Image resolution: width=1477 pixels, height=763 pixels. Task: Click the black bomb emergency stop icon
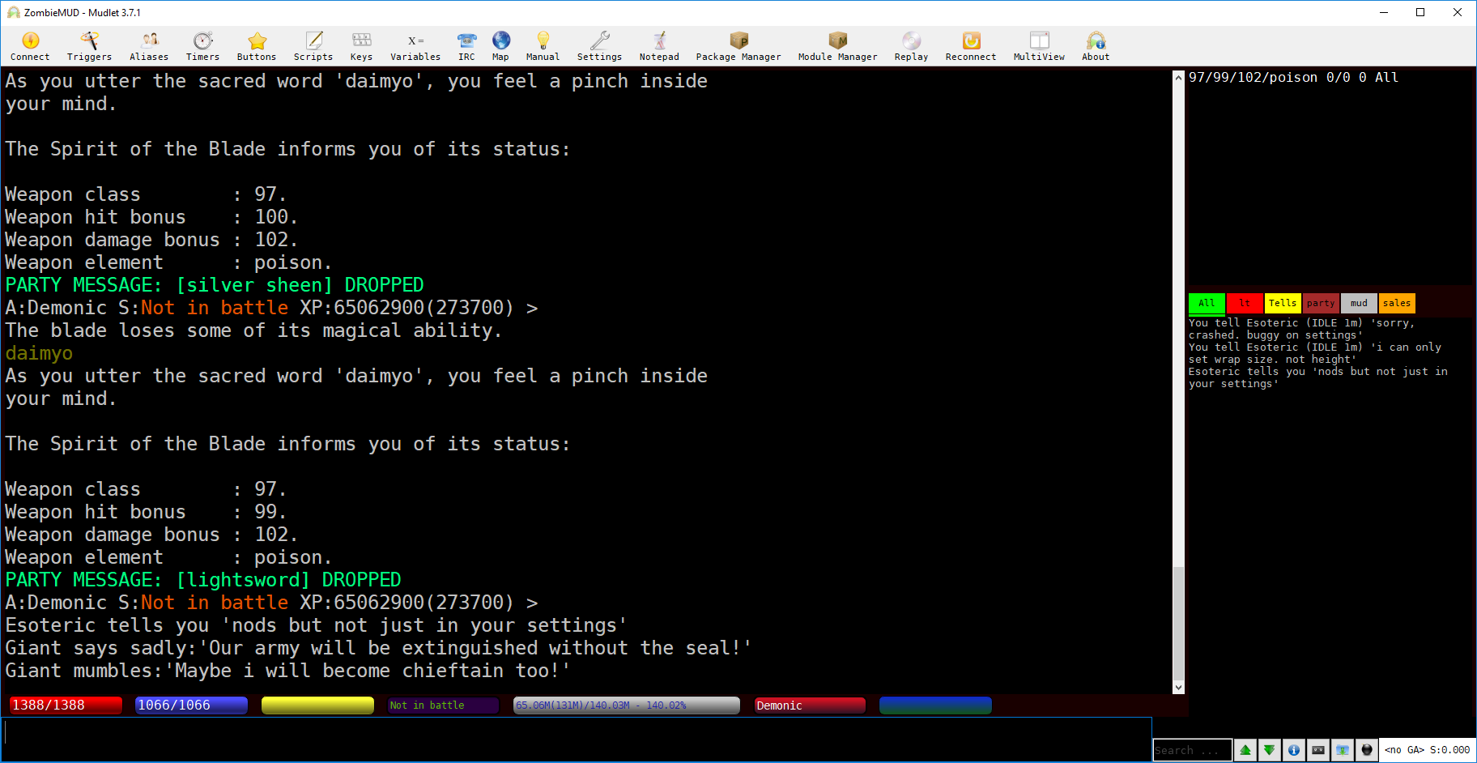(x=1367, y=750)
